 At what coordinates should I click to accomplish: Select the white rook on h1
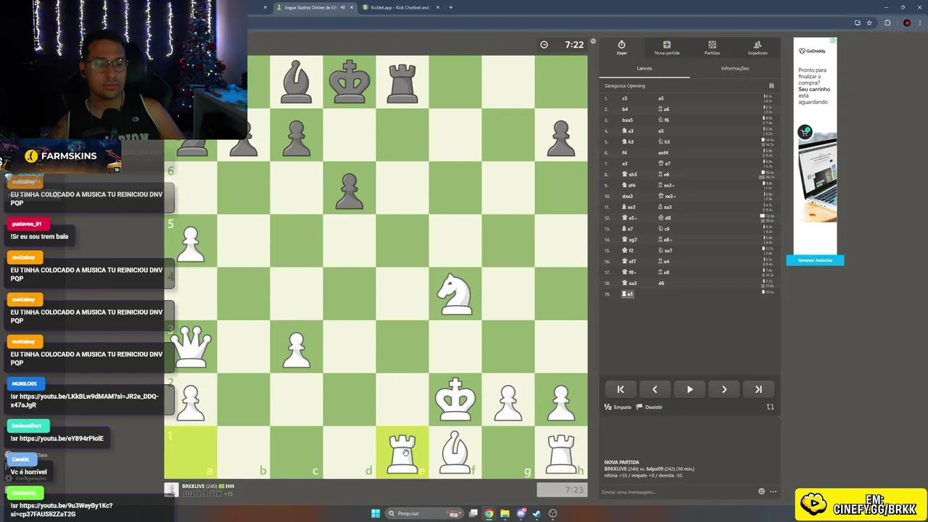pos(561,452)
